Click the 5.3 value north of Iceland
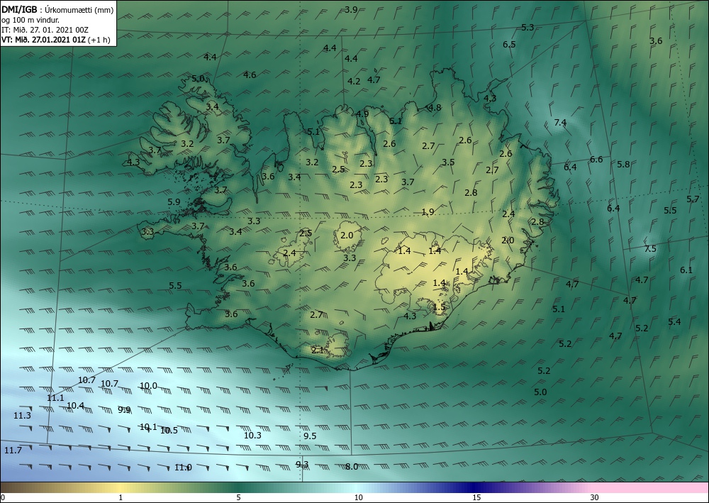 pos(527,27)
